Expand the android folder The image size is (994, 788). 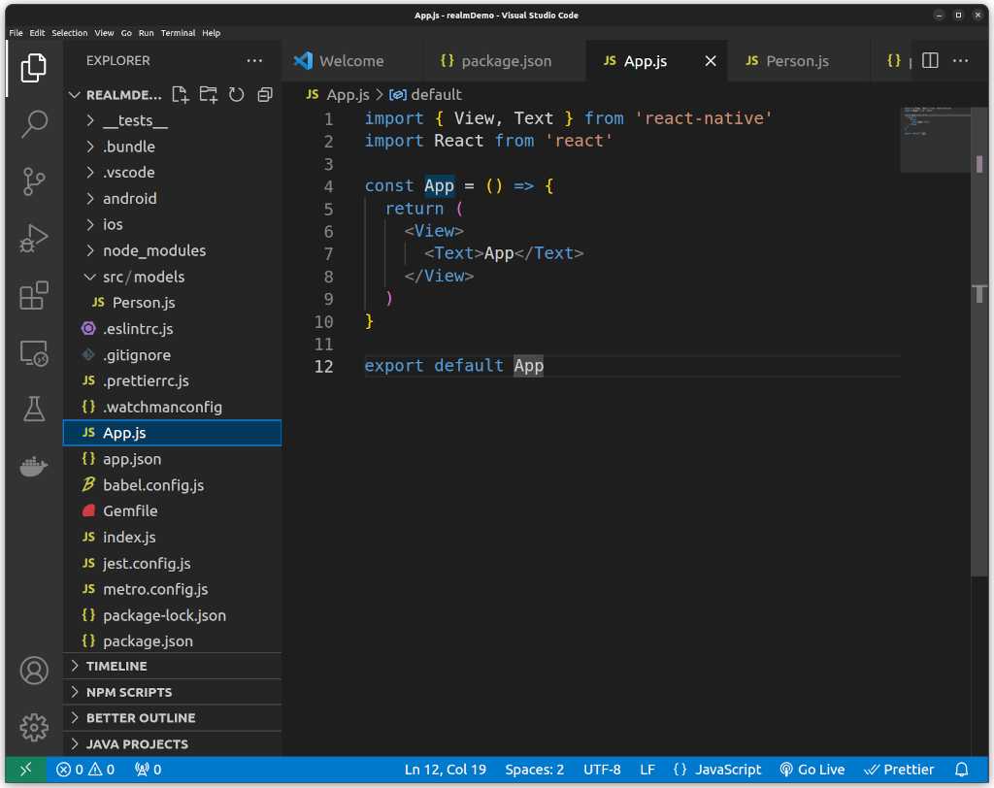pos(173,198)
